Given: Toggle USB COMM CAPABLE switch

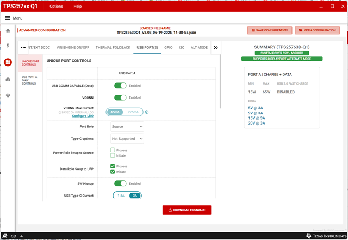Looking at the screenshot, I should click(x=120, y=86).
